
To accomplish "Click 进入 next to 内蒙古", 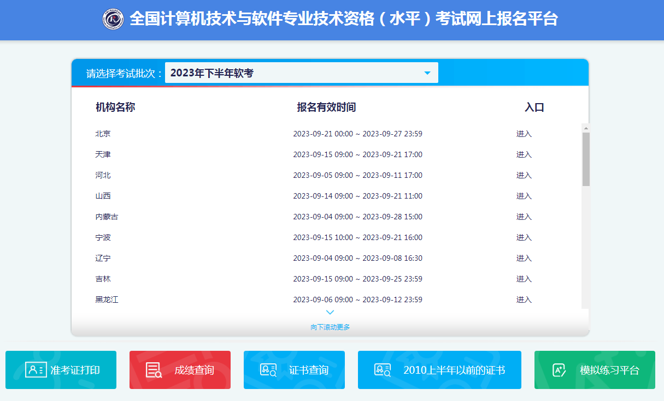I will pyautogui.click(x=524, y=216).
